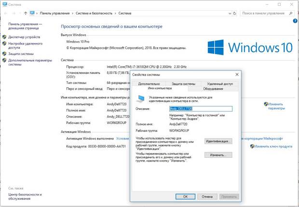Click the product code 00330-80000-00000-AA701
The width and height of the screenshot is (299, 207).
click(107, 146)
